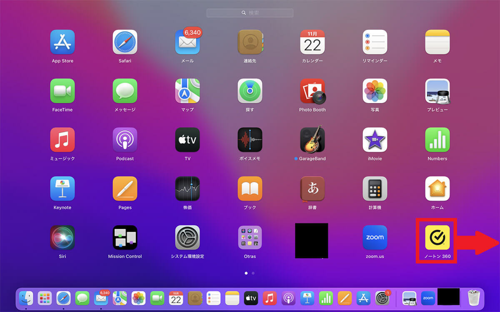Open Pages from the Dock

coord(345,298)
